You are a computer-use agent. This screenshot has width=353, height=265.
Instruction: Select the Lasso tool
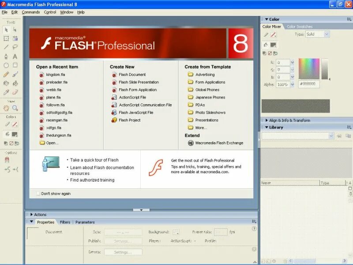15,47
